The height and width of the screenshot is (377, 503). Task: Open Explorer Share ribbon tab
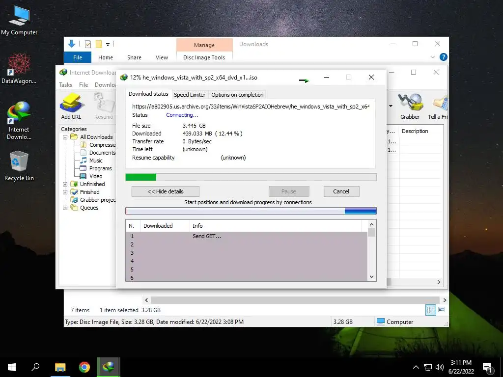click(x=134, y=57)
